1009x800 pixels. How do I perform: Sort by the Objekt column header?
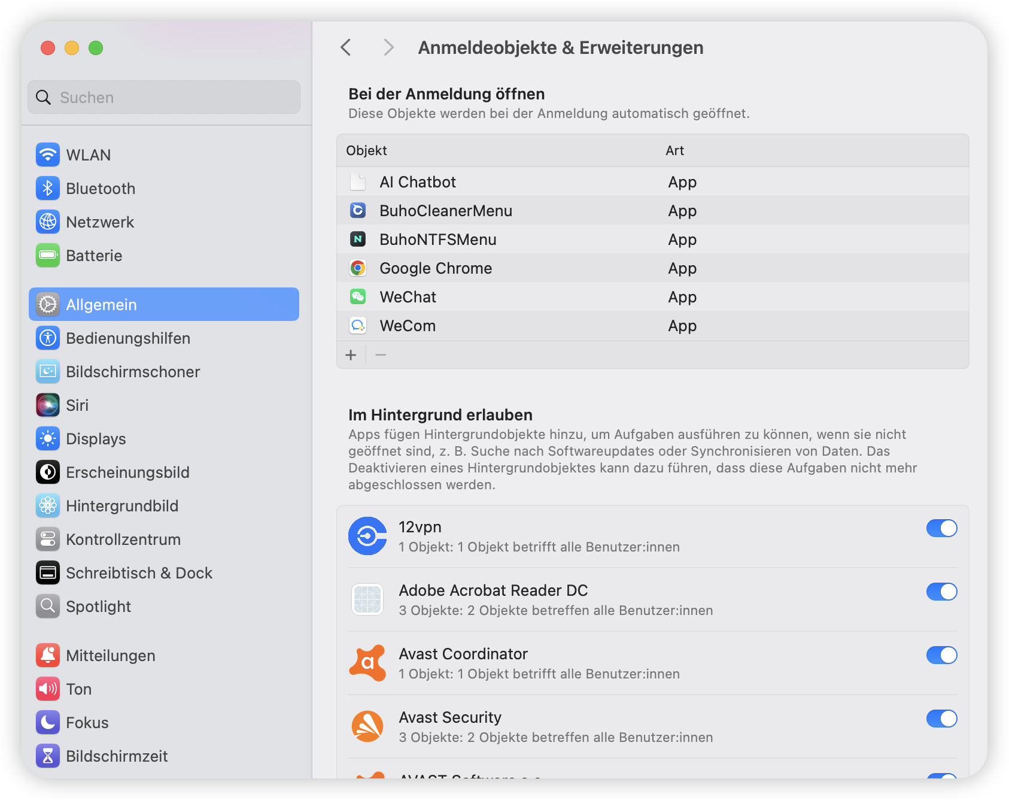(x=366, y=150)
